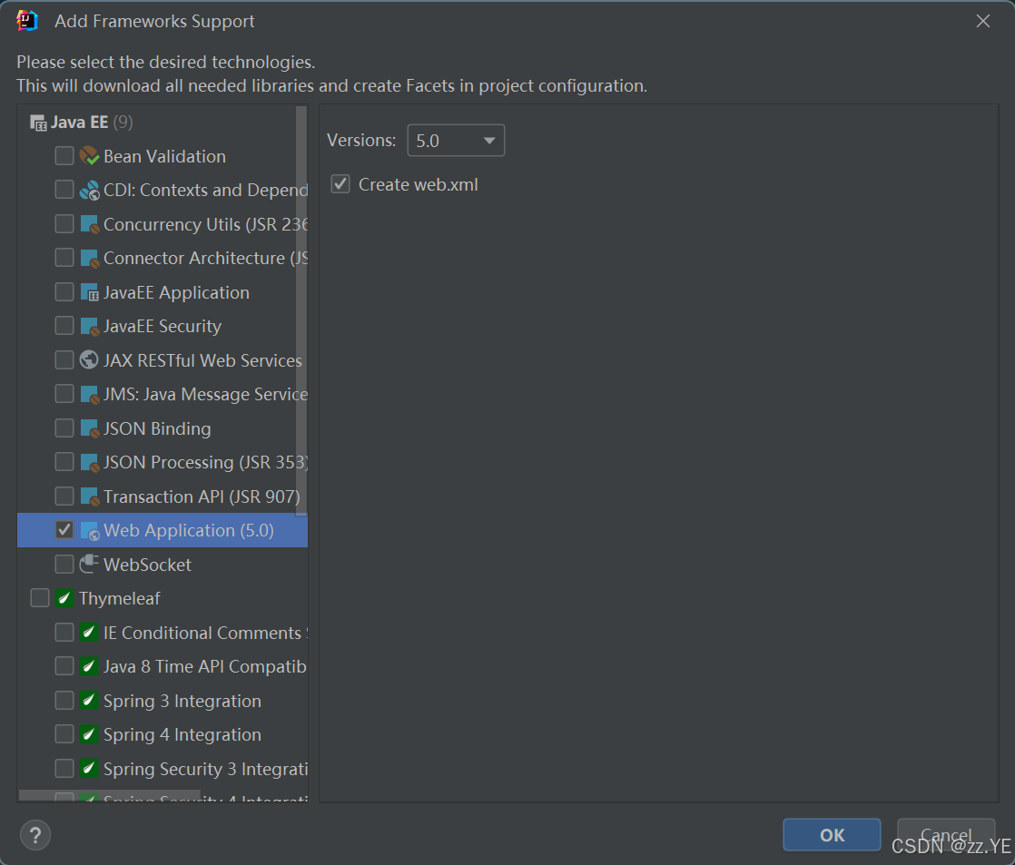Click the Transaction API icon
Viewport: 1015px width, 865px height.
click(x=89, y=496)
